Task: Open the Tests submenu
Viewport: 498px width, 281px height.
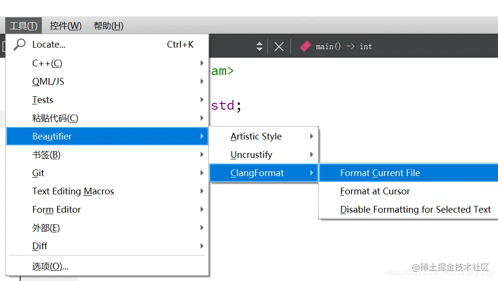Action: tap(107, 100)
